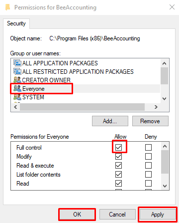
Task: Click the Read & execute label
Action: 35,166
